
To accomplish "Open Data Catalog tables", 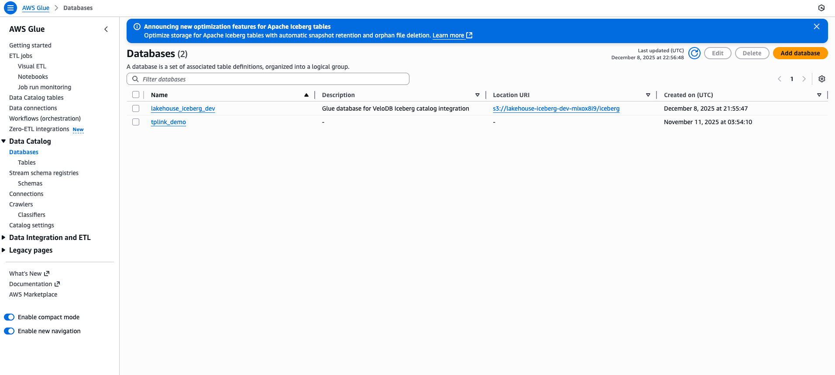I will tap(36, 98).
